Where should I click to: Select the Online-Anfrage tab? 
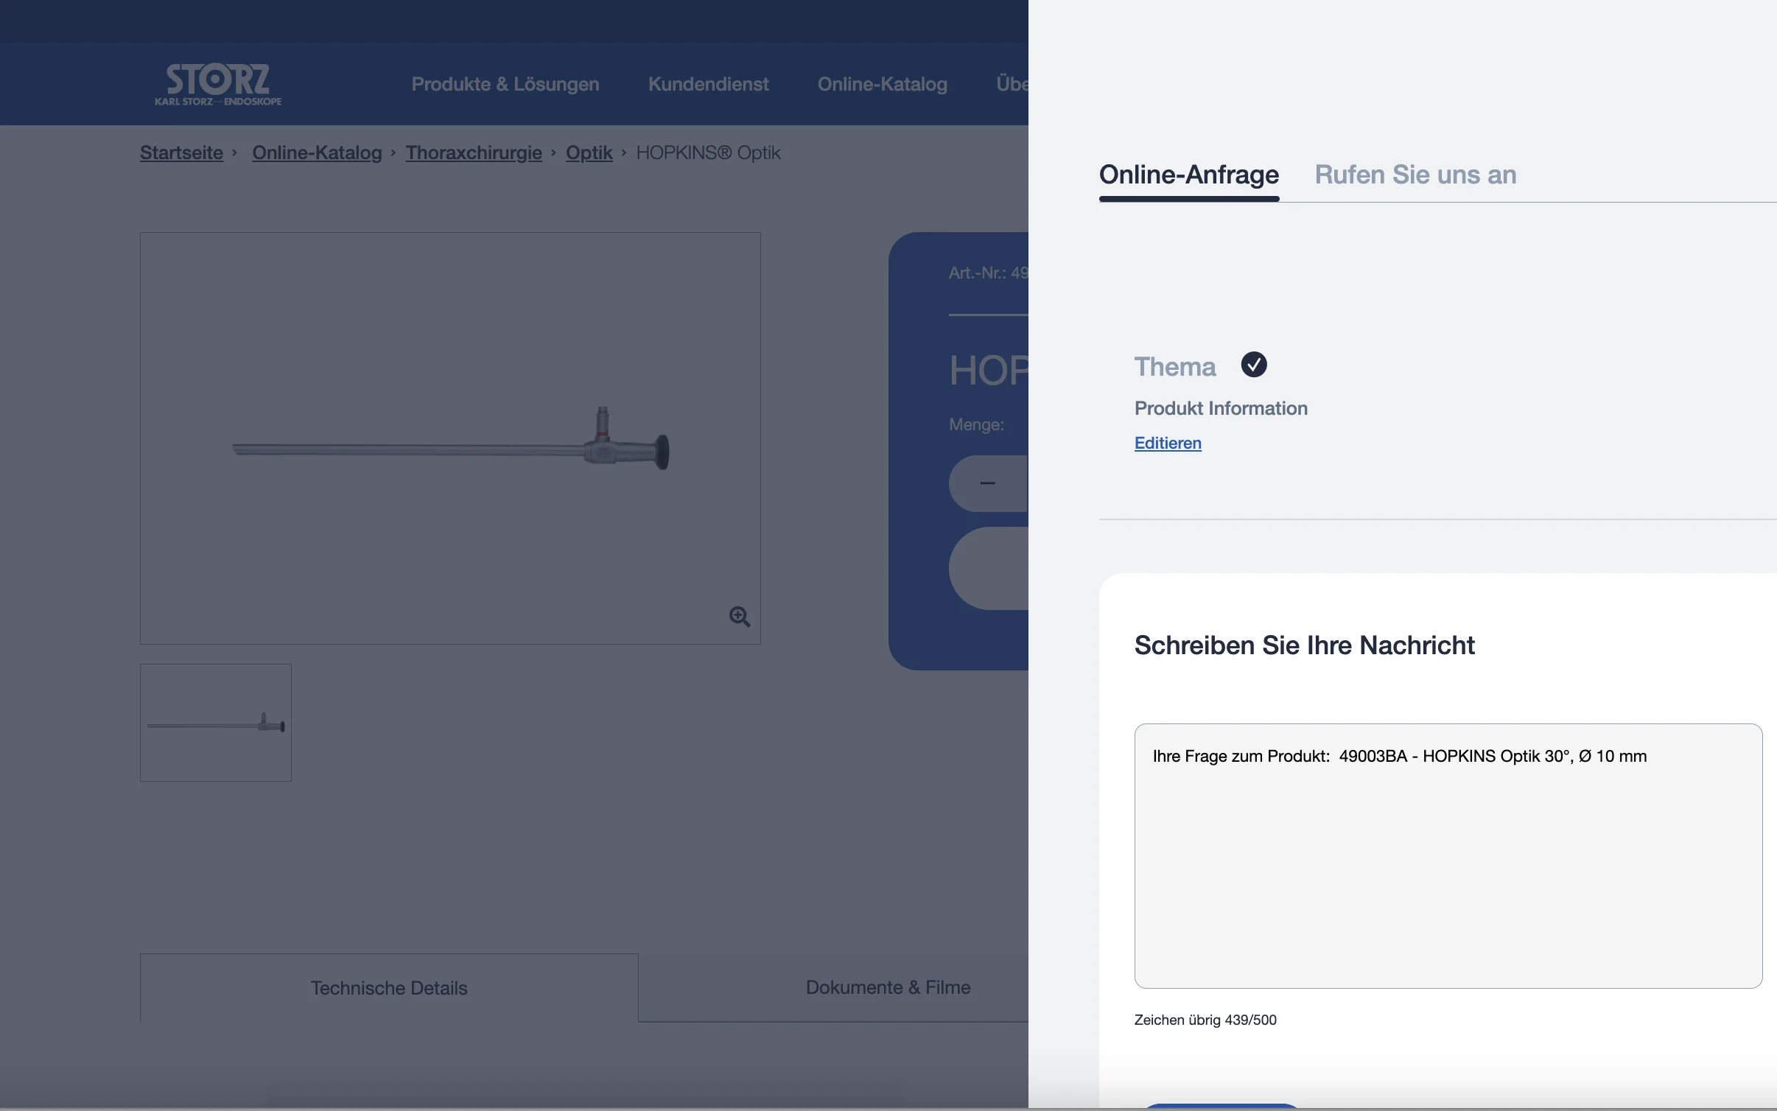pos(1189,175)
